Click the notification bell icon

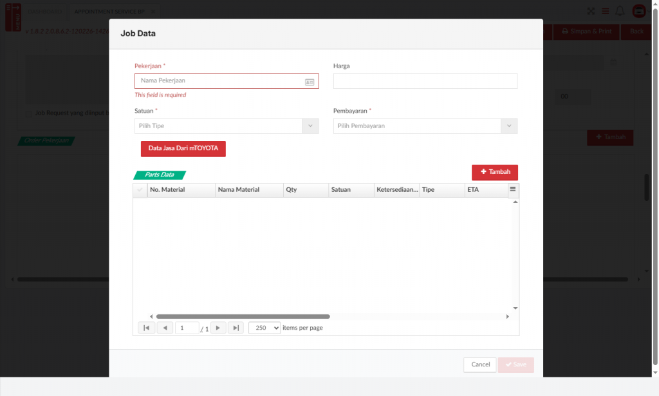pyautogui.click(x=620, y=11)
